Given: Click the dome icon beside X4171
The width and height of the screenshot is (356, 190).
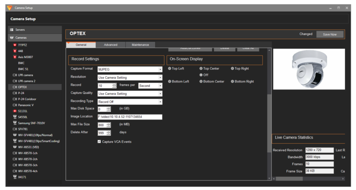Looking at the screenshot, I should (15, 177).
